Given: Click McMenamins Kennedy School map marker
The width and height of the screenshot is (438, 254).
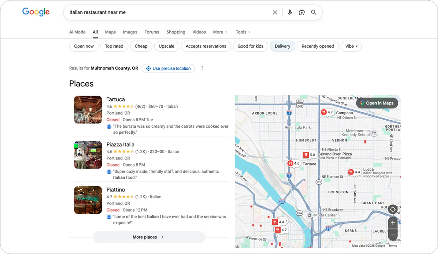Looking at the screenshot, I should 374,133.
